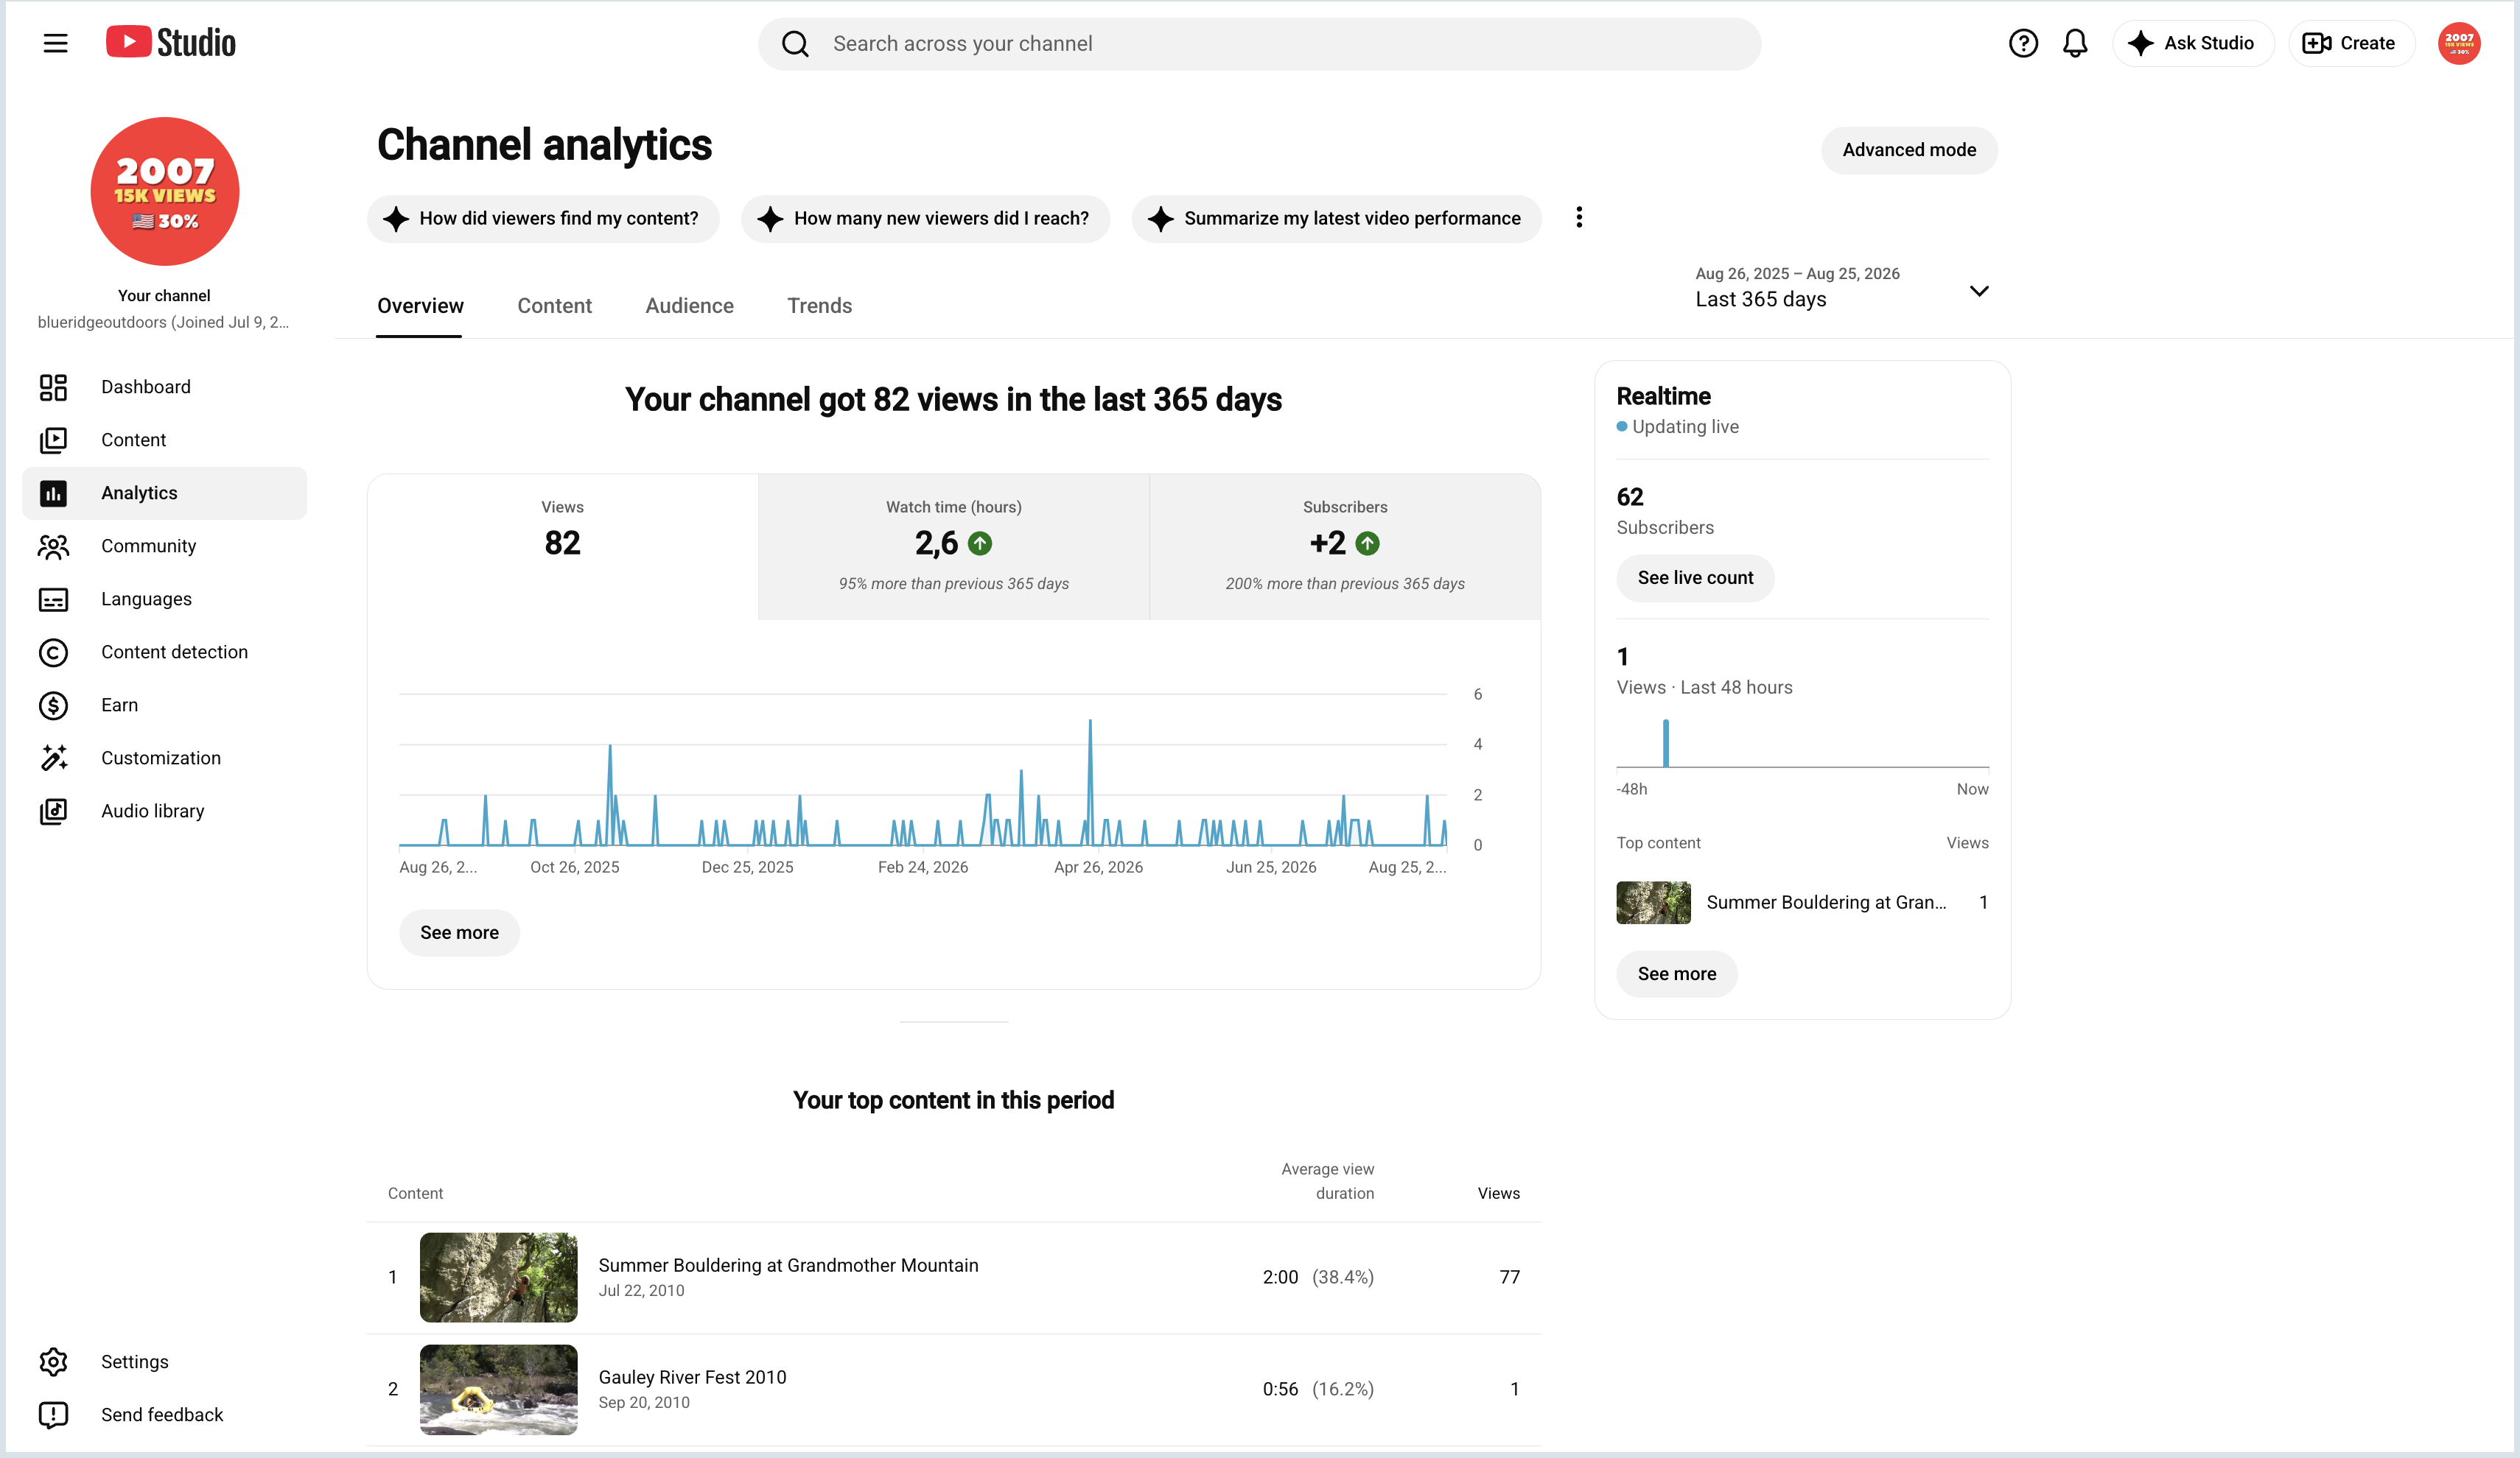Click the See live count button
Image resolution: width=2520 pixels, height=1458 pixels.
coord(1695,579)
